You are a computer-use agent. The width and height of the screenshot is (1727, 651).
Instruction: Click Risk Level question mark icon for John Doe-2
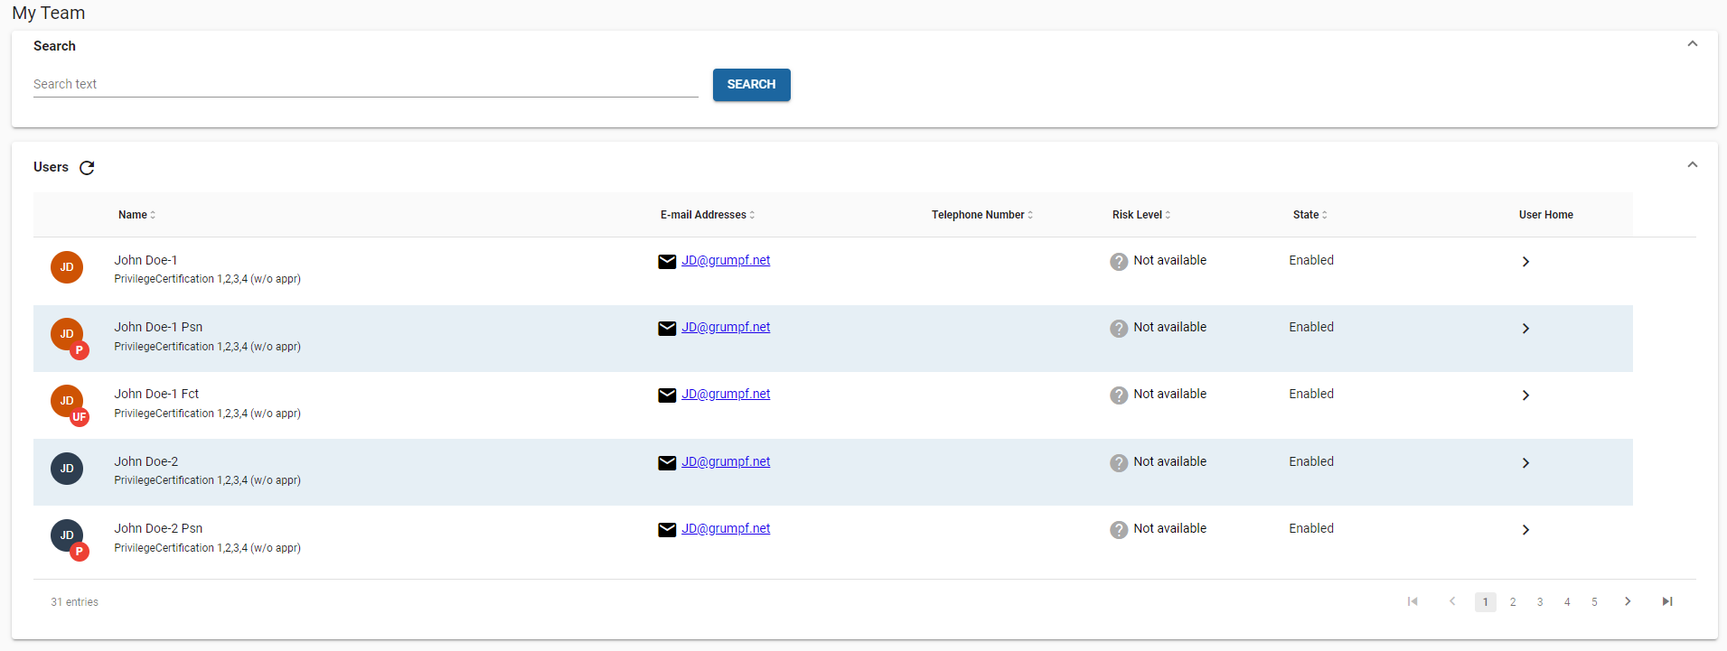pos(1119,463)
